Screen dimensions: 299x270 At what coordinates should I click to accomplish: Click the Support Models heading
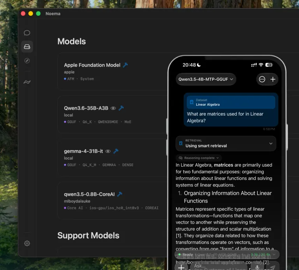coord(88,235)
